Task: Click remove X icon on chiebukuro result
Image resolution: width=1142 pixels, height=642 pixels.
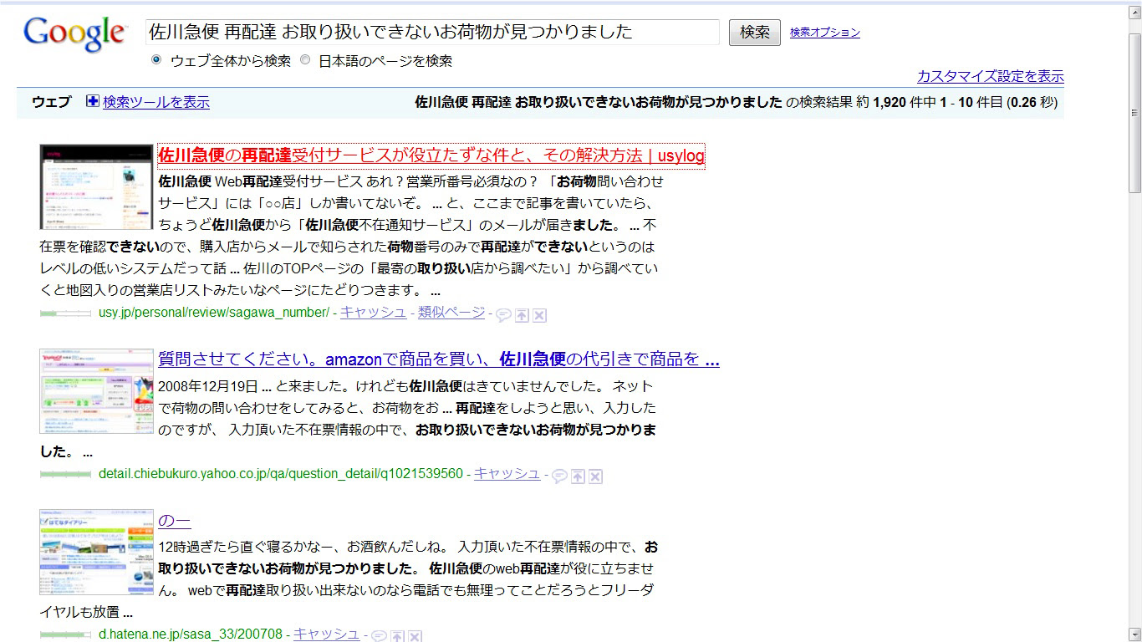Action: tap(595, 476)
